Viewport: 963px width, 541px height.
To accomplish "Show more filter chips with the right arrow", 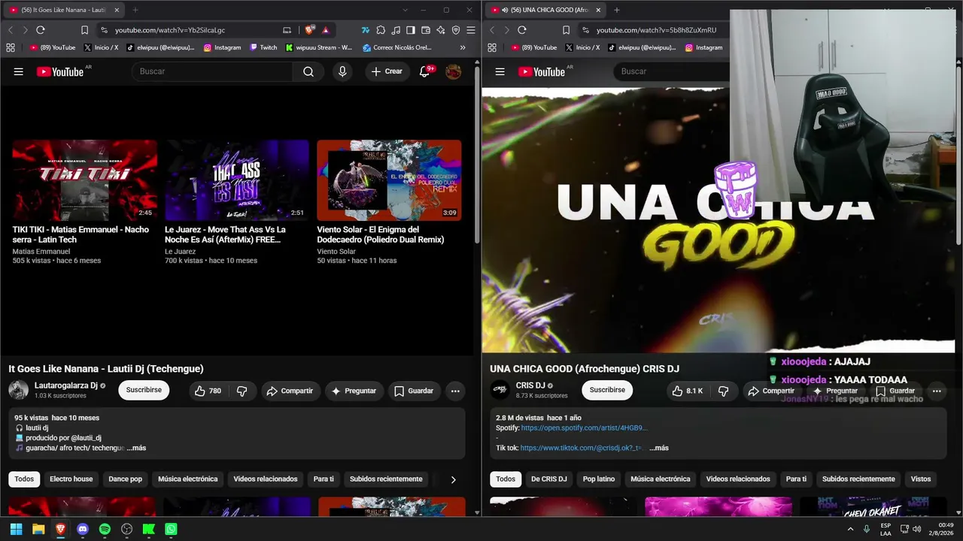I will pyautogui.click(x=453, y=479).
